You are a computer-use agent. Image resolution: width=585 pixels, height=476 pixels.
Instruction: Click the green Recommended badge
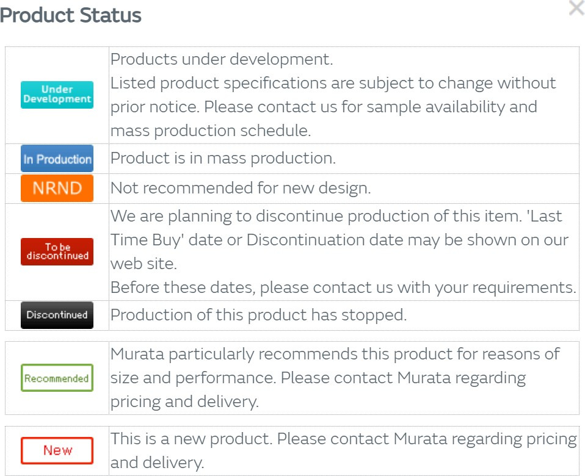(x=57, y=378)
